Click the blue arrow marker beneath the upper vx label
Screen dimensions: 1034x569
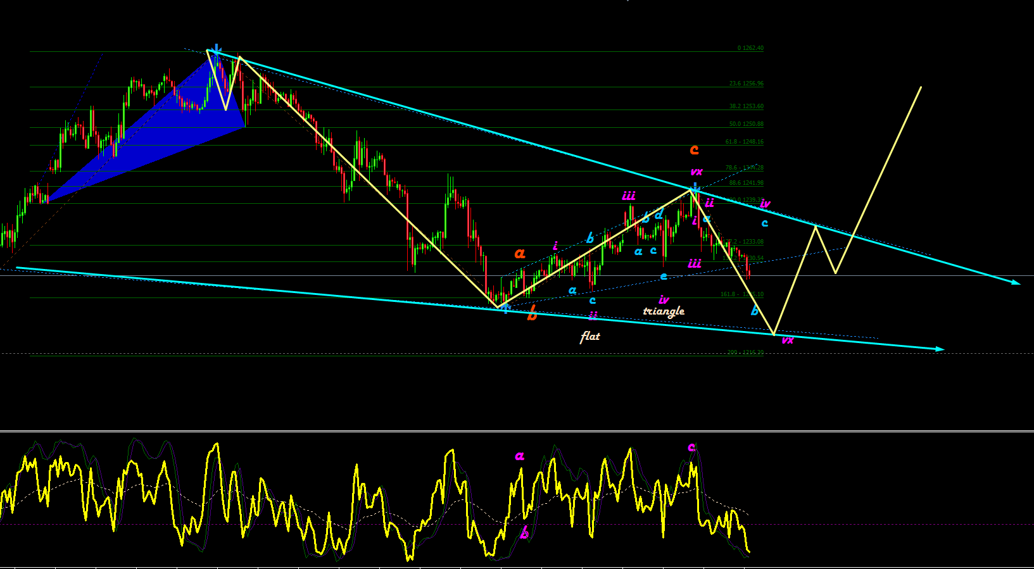(x=695, y=188)
